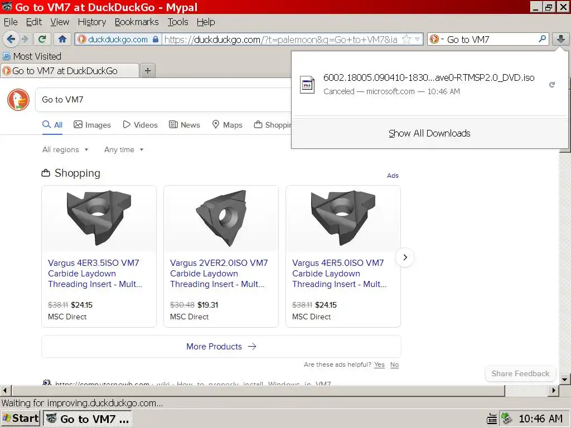Open the Tools menu
This screenshot has height=428, width=571.
[178, 22]
